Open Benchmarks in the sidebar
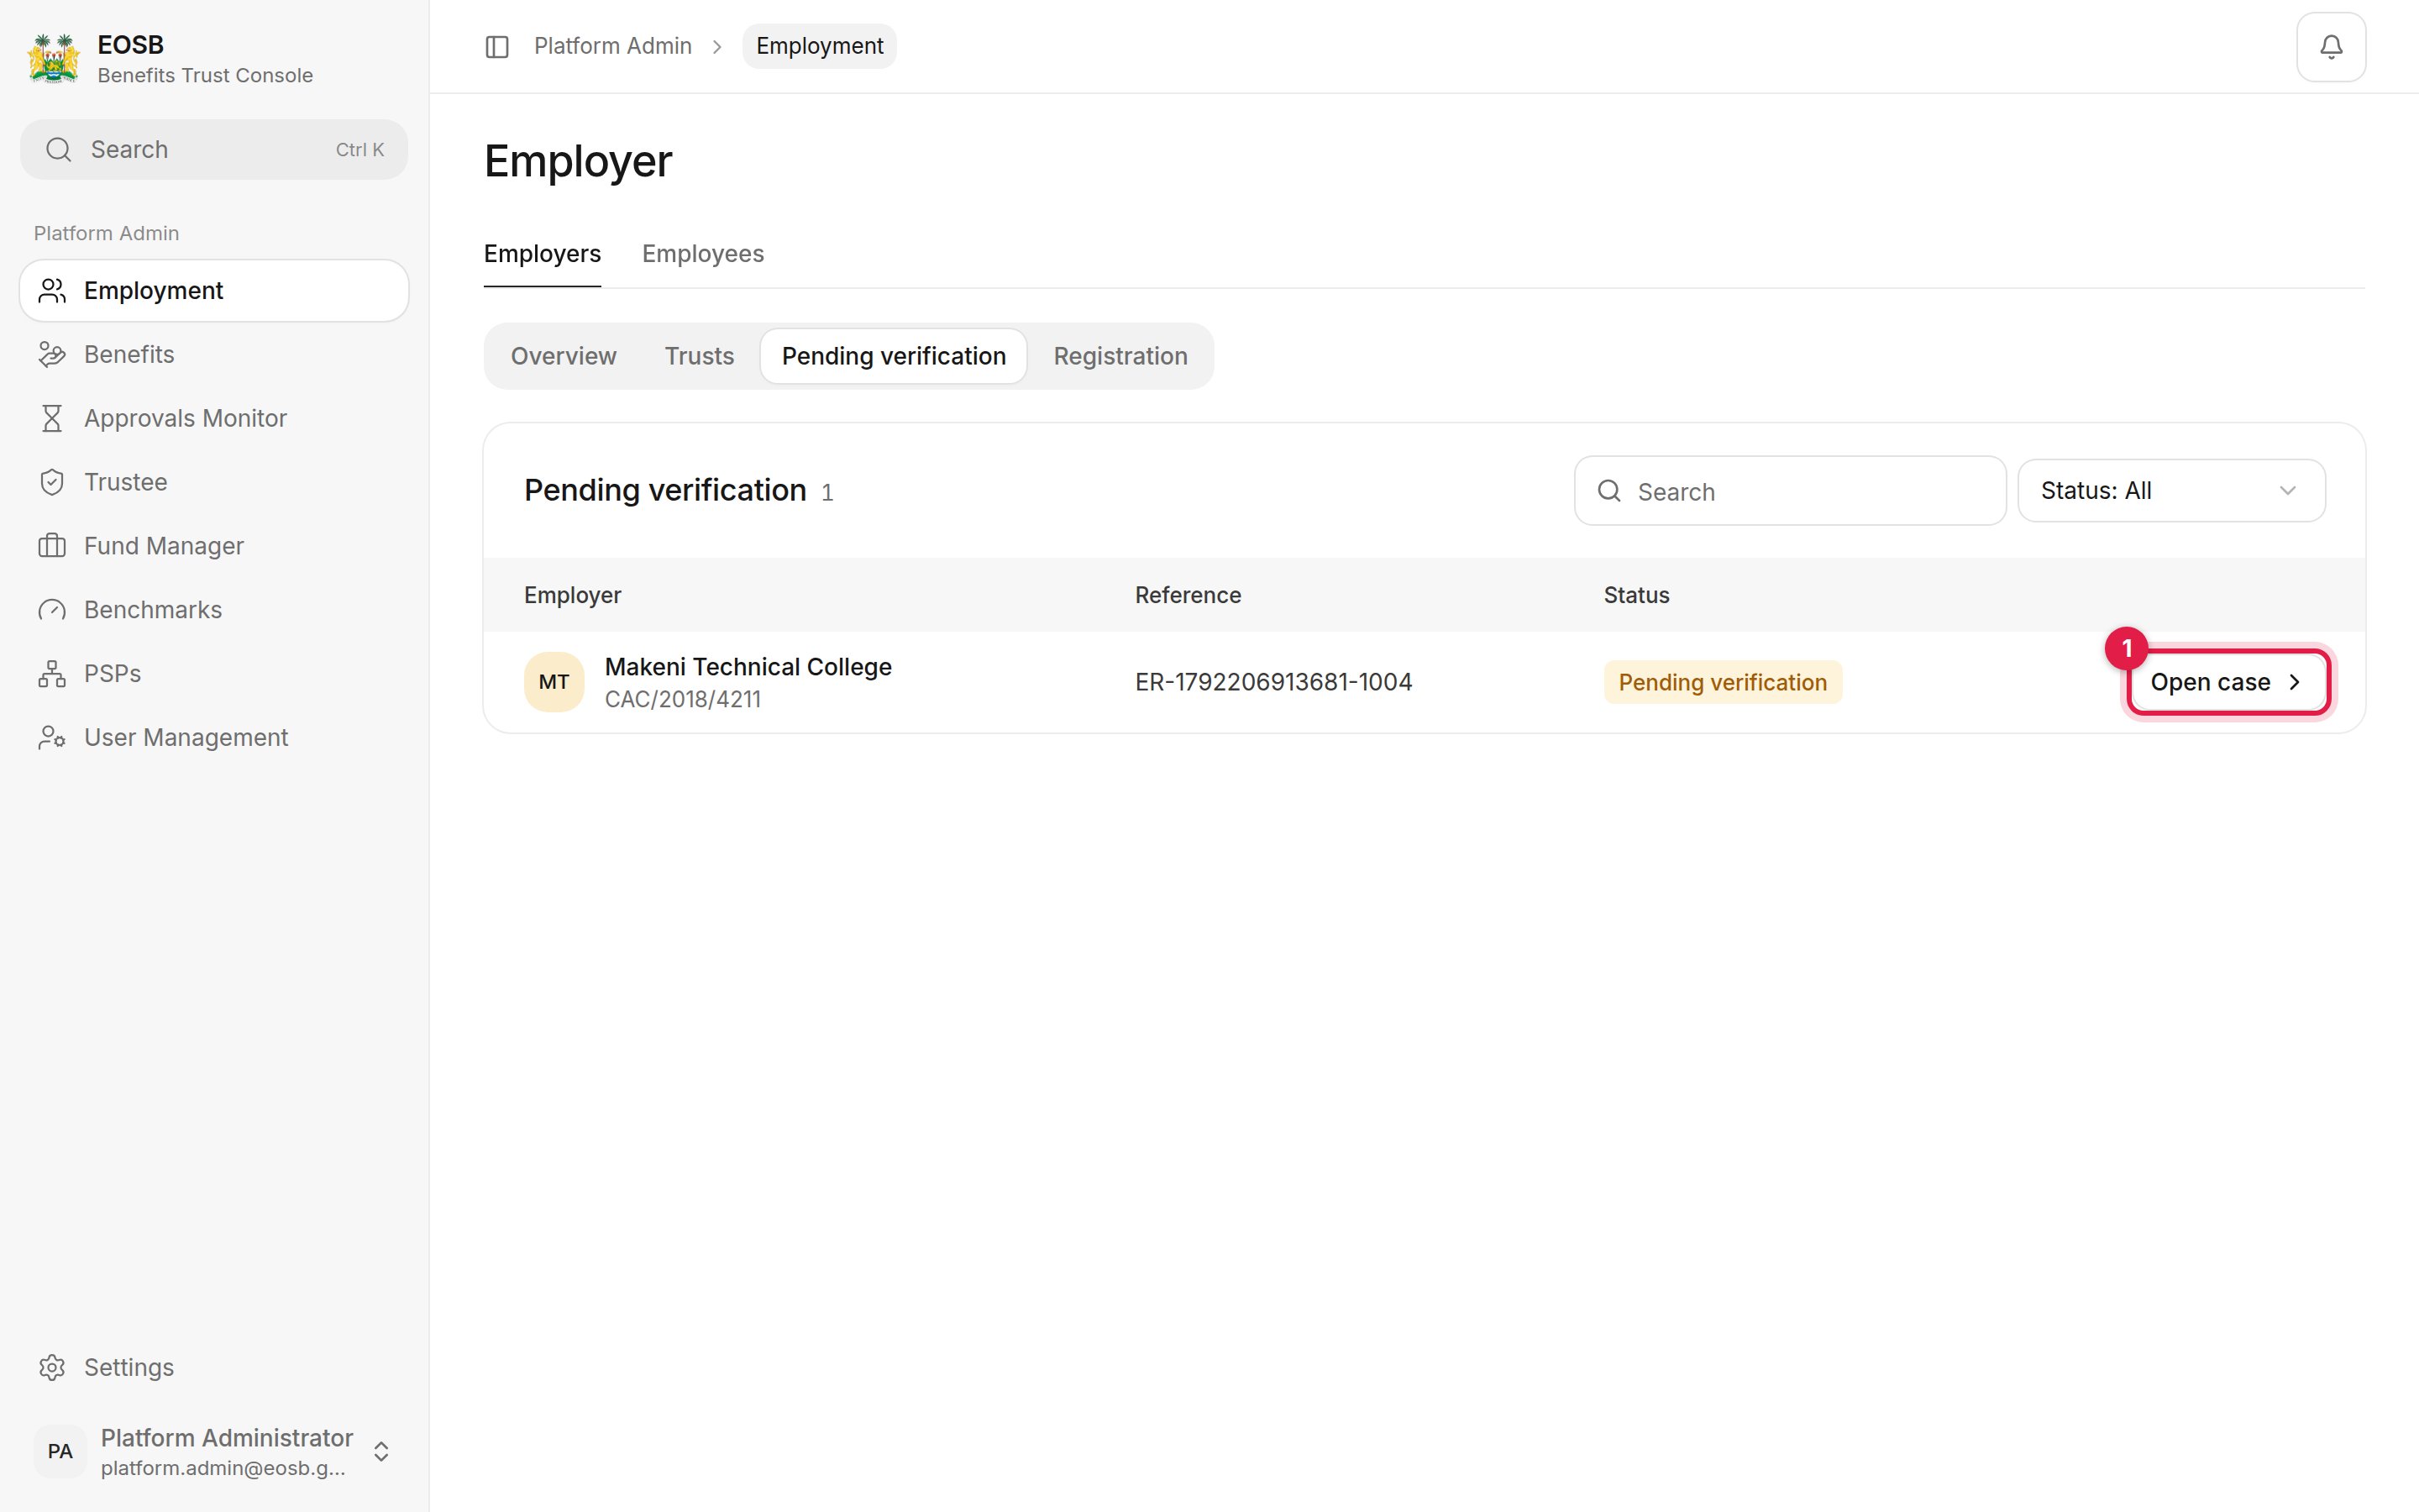Image resolution: width=2419 pixels, height=1512 pixels. coord(214,610)
